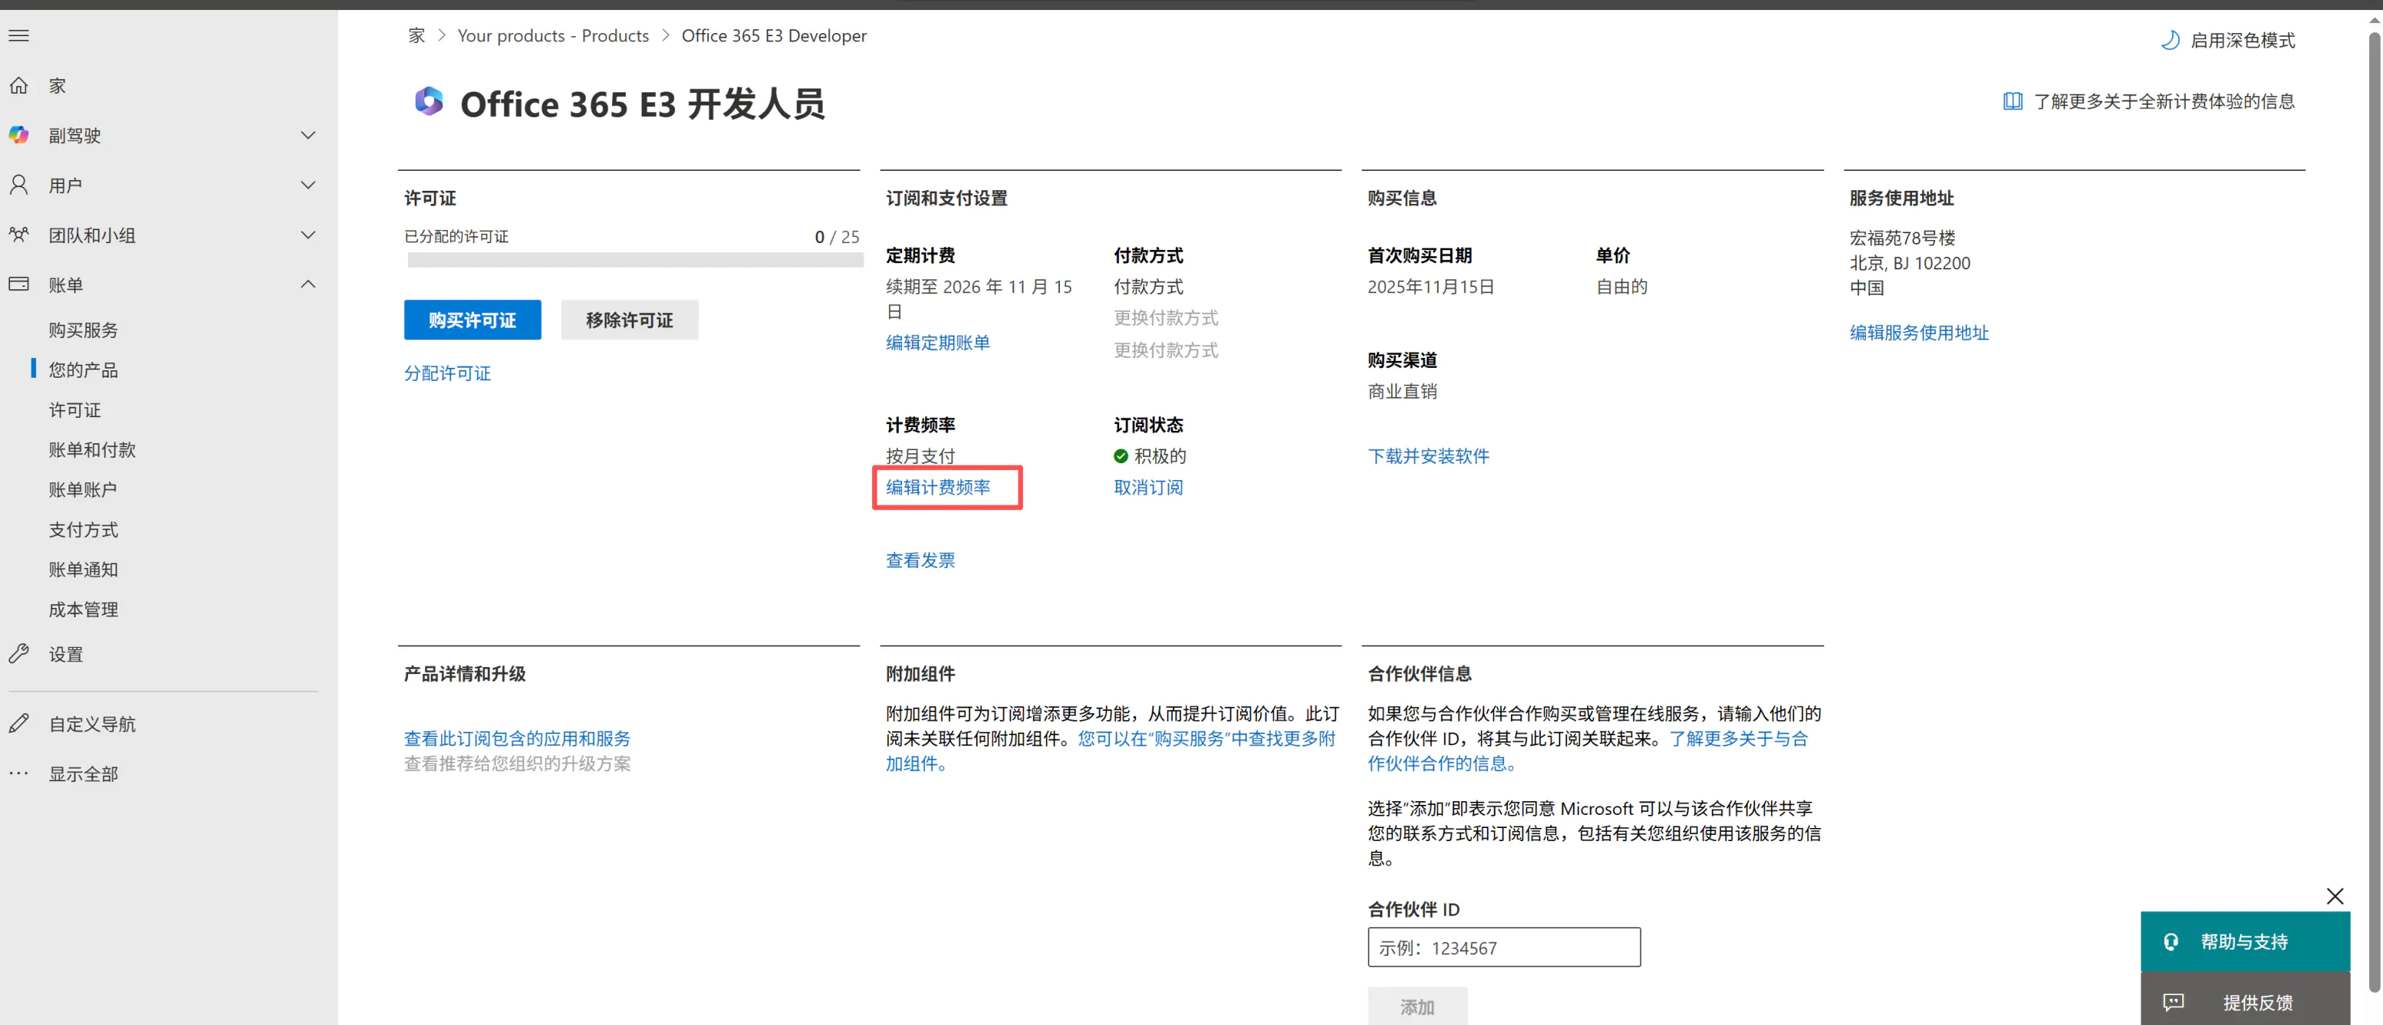Click the 设置 wrench icon
2383x1025 pixels.
tap(18, 653)
